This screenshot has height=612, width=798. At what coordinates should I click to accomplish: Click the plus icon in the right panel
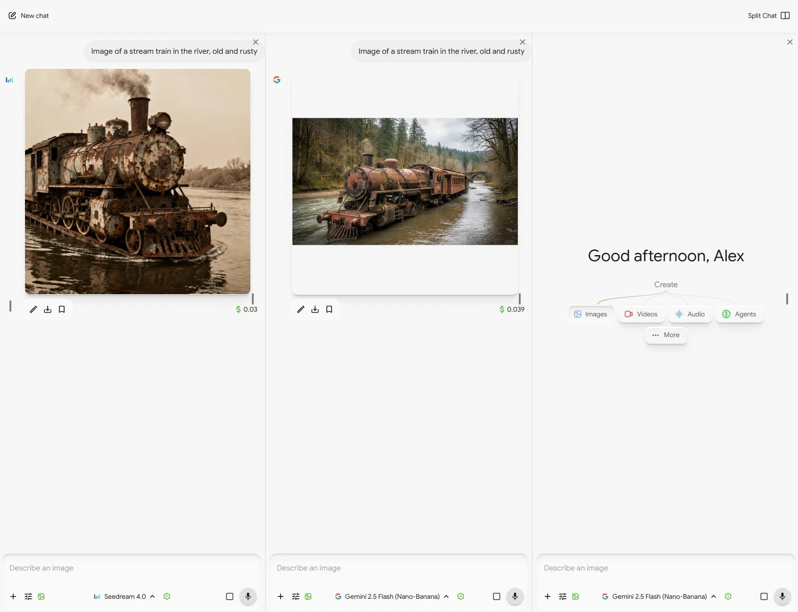pyautogui.click(x=548, y=596)
